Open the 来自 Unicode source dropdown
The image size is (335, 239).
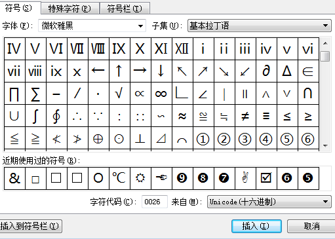(269, 202)
